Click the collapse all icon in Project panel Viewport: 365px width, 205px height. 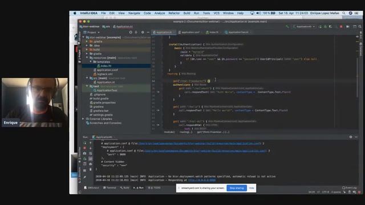click(x=136, y=32)
